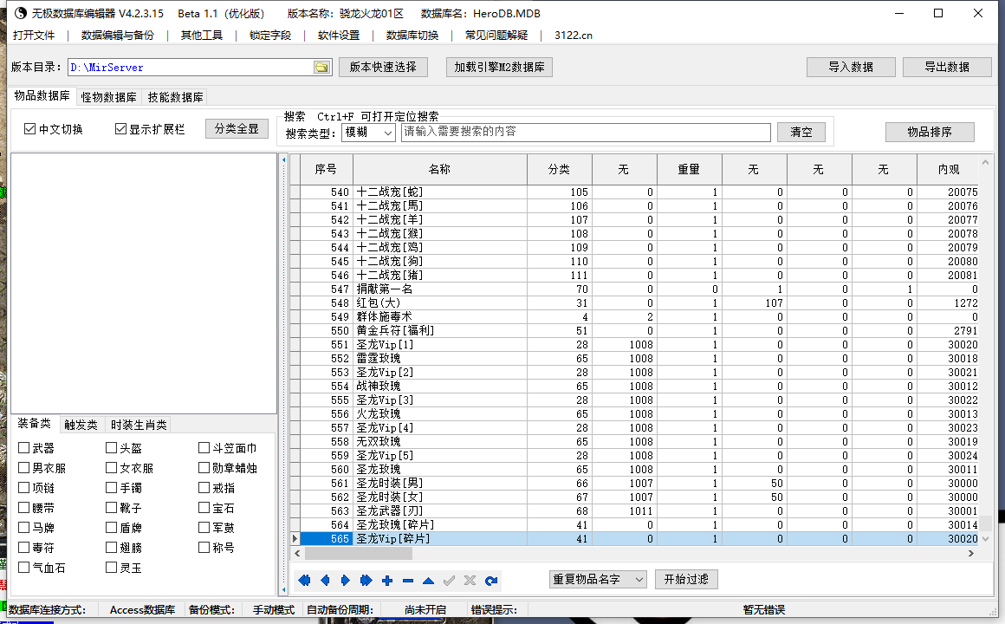Check the 武器 category checkbox
1005x624 pixels.
pyautogui.click(x=23, y=448)
